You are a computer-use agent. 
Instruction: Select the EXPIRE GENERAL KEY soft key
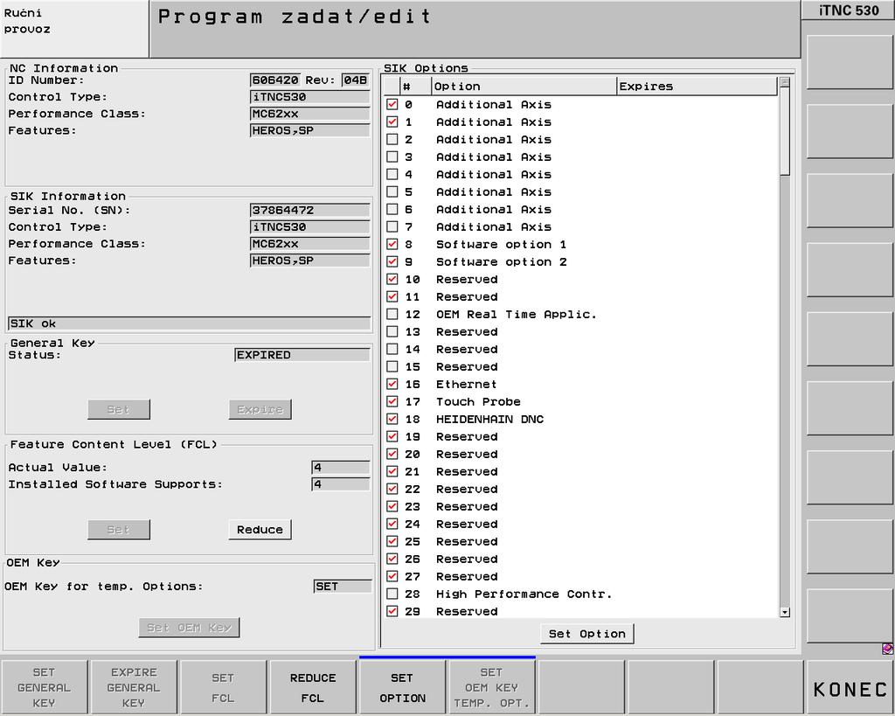[134, 687]
